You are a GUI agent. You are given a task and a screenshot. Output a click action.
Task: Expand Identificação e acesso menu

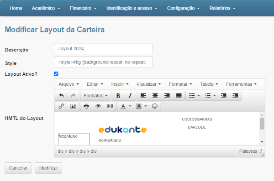[x=132, y=8]
